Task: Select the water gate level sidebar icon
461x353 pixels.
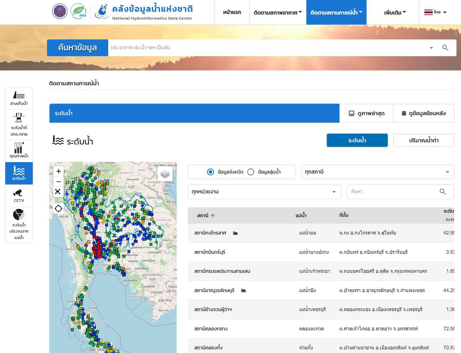Action: coord(19,124)
